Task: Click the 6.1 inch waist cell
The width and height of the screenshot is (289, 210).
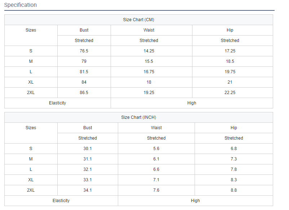Action: [x=156, y=159]
